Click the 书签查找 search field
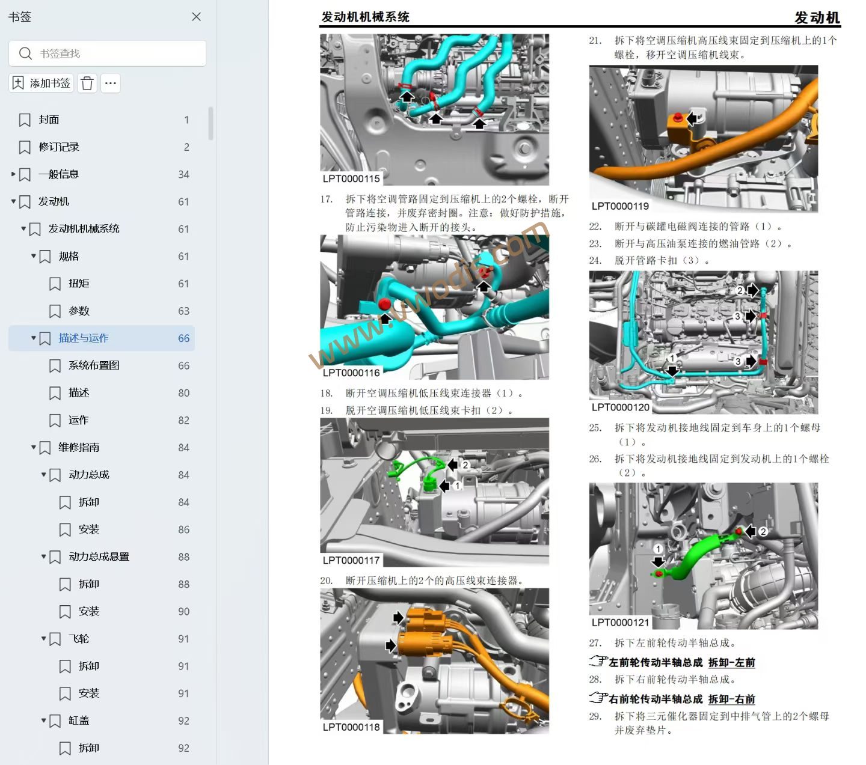The width and height of the screenshot is (866, 765). 108,53
